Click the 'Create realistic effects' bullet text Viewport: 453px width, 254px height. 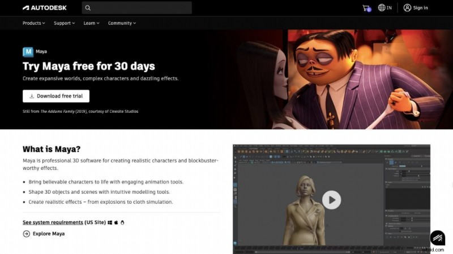pos(101,202)
